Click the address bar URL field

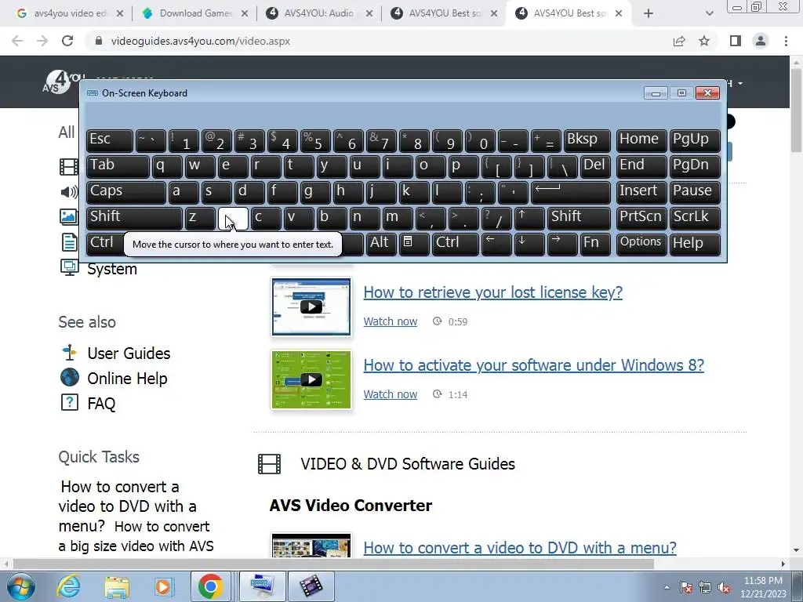coord(379,41)
